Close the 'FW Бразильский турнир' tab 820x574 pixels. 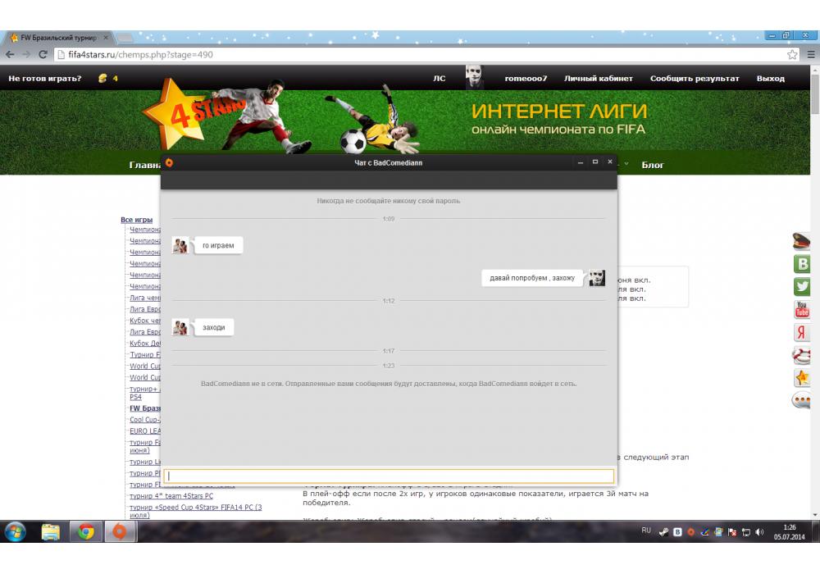pos(106,38)
